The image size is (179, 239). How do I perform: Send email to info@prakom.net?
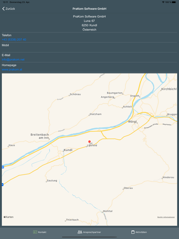pyautogui.click(x=13, y=60)
